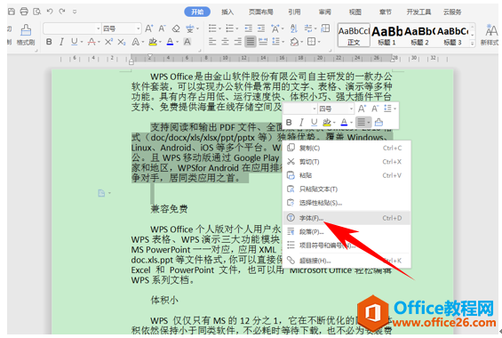The height and width of the screenshot is (338, 502).
Task: Select the 正文 style thumbnail
Action: [354, 35]
